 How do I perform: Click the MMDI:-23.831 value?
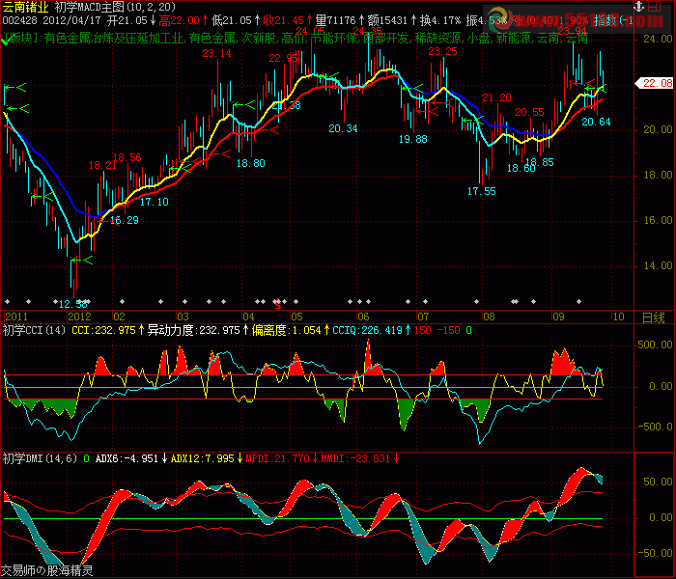click(355, 458)
